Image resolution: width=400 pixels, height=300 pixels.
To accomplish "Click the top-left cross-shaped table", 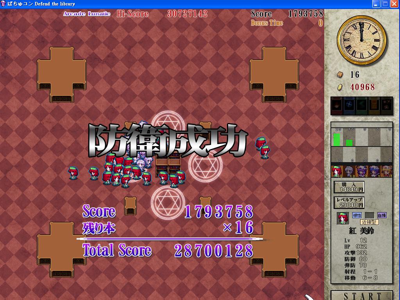I will point(62,74).
